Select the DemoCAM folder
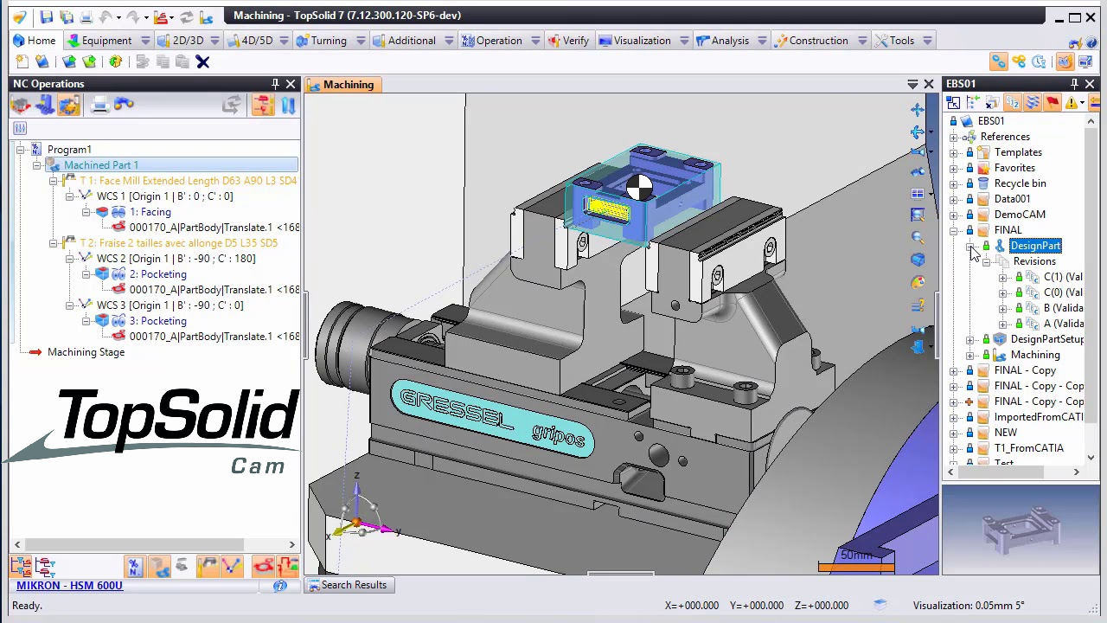1107x623 pixels. pyautogui.click(x=1020, y=215)
